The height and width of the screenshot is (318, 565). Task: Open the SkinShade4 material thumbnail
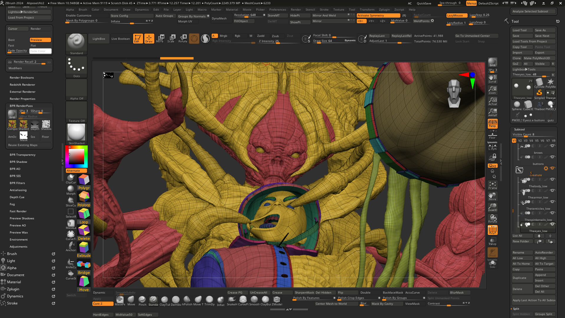pyautogui.click(x=76, y=134)
